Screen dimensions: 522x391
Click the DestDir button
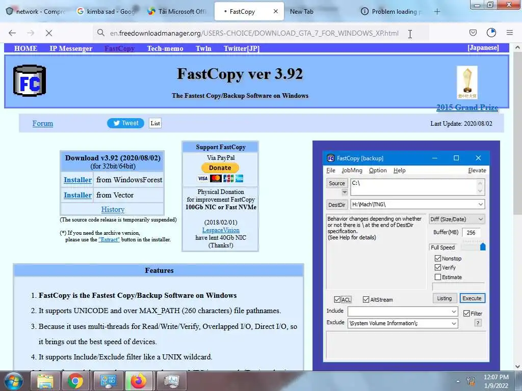coord(337,205)
